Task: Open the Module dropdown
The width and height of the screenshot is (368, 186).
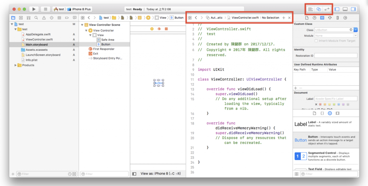Action: coord(355,36)
